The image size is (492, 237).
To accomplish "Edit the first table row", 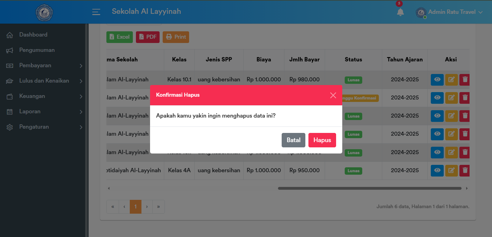I will (451, 80).
